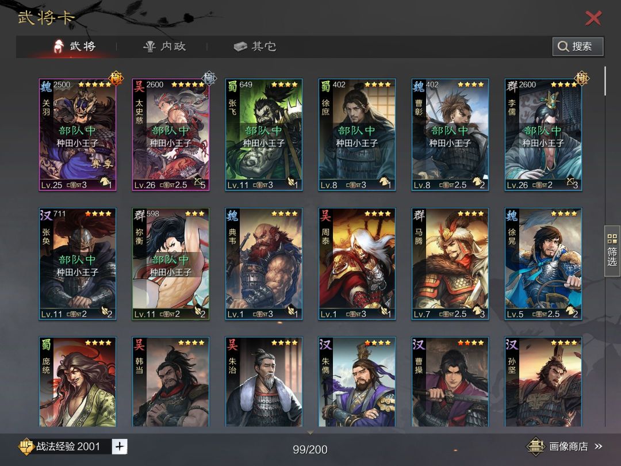Close the 武将卡 window with red X
This screenshot has height=466, width=621.
point(593,18)
